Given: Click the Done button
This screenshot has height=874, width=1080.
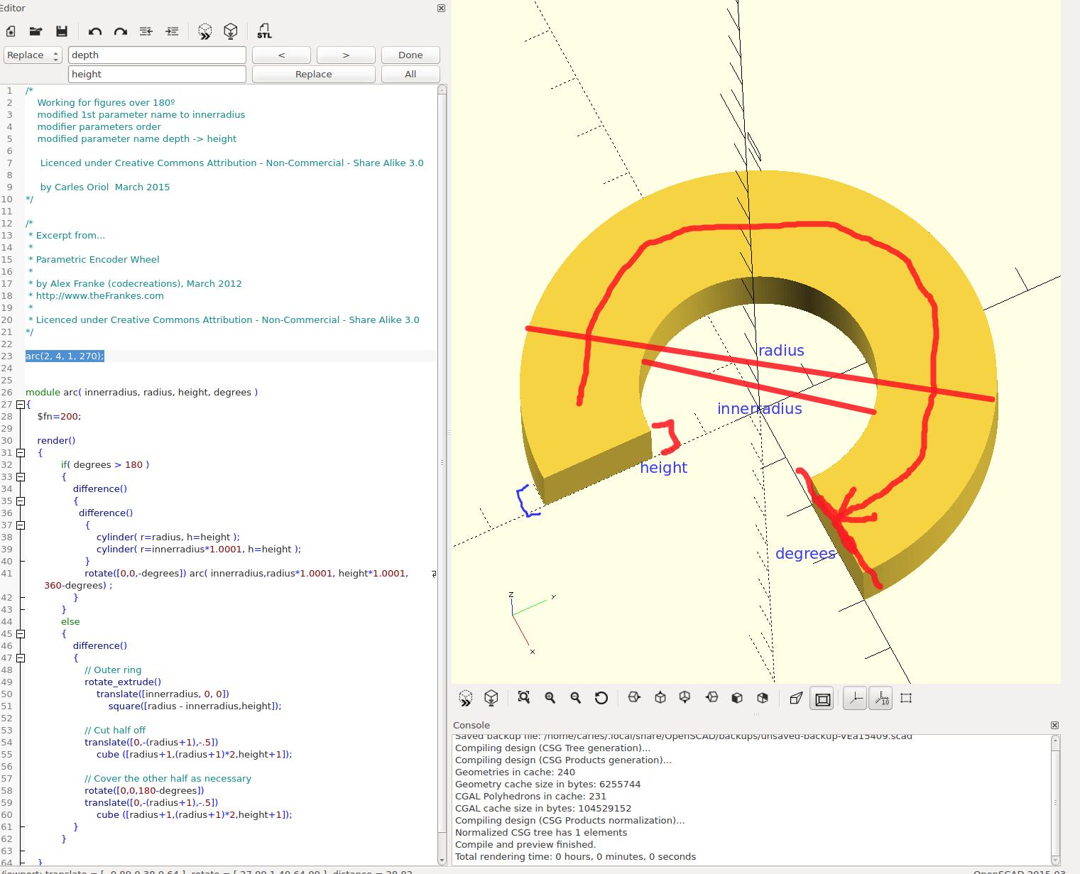Looking at the screenshot, I should coord(410,55).
